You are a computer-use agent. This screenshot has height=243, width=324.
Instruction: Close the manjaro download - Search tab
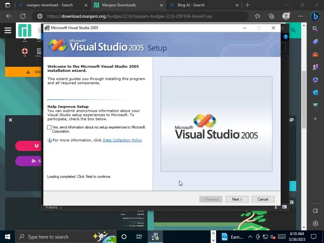86,5
